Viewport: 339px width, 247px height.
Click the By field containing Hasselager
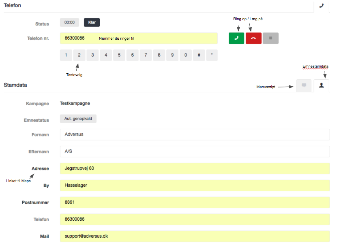(195, 185)
